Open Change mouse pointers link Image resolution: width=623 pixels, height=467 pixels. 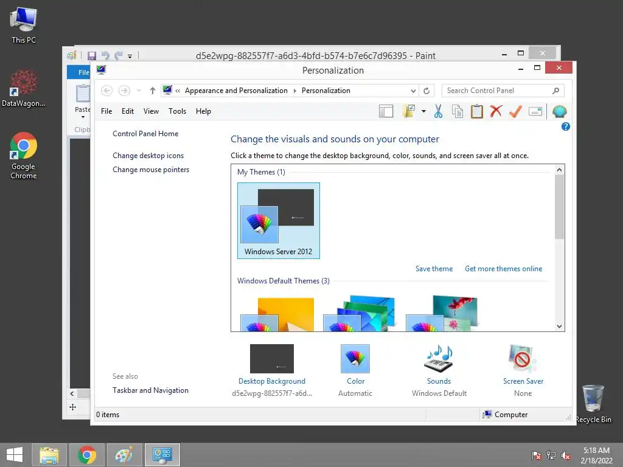151,170
